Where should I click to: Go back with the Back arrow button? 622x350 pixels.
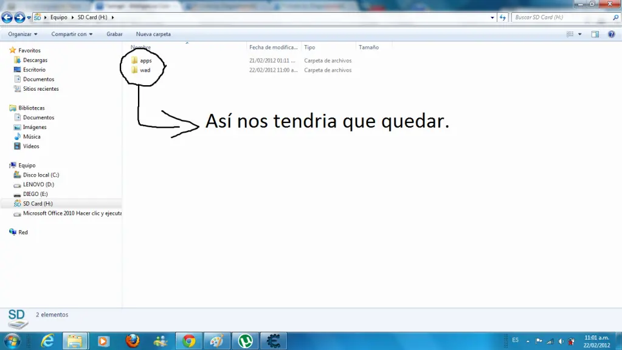[x=7, y=18]
